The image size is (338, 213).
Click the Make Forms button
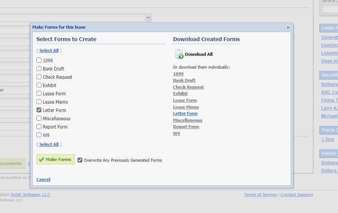tap(56, 159)
